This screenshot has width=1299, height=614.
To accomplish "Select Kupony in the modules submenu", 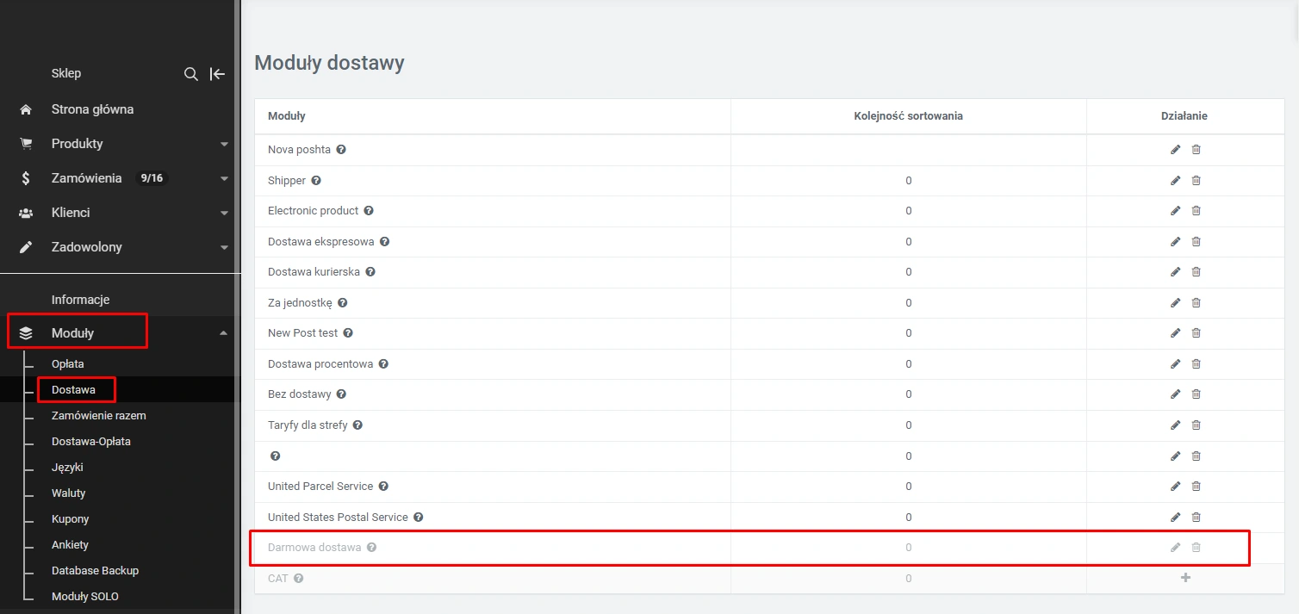I will pos(70,519).
